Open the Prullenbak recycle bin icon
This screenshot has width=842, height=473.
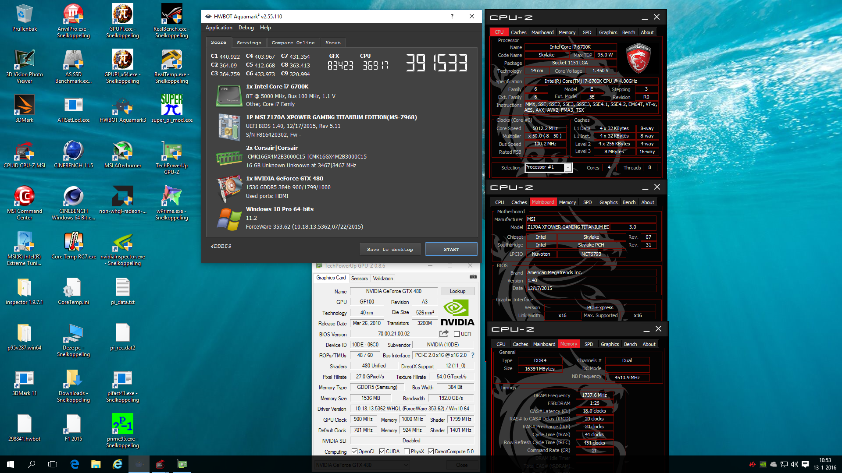point(25,18)
